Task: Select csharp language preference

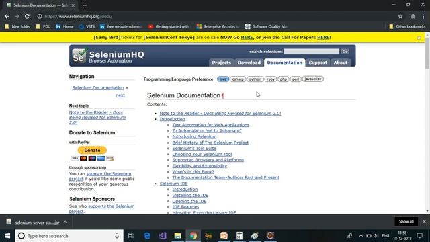Action: coord(238,79)
